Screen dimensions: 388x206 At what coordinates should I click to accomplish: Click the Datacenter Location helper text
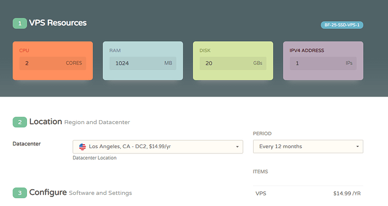coord(94,158)
